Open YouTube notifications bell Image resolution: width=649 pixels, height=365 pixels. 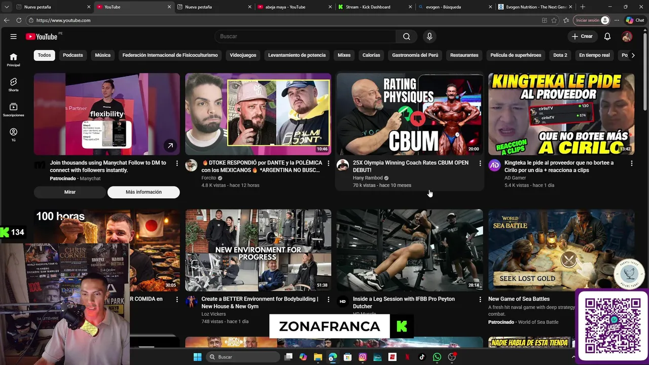coord(607,36)
